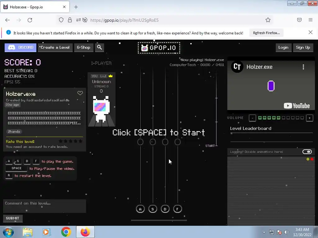Open the Firefox hamburger menu
The image size is (318, 238).
coord(311,20)
